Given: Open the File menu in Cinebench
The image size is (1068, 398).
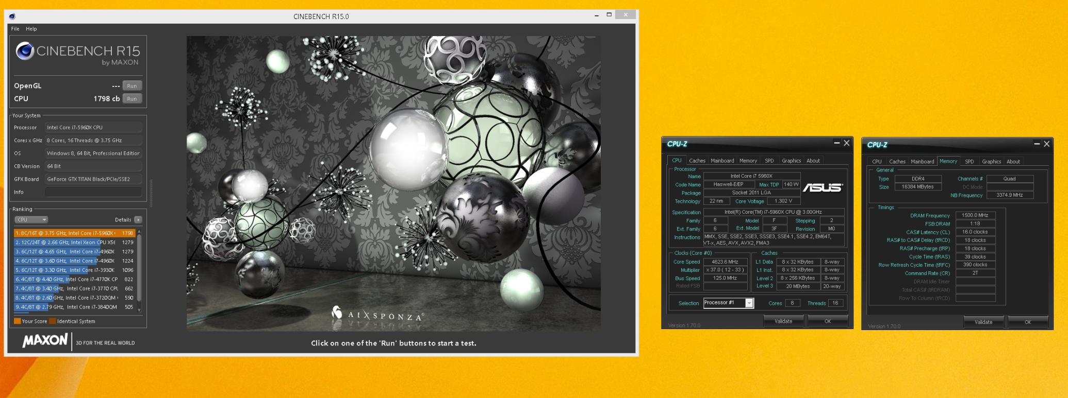Looking at the screenshot, I should pyautogui.click(x=15, y=29).
